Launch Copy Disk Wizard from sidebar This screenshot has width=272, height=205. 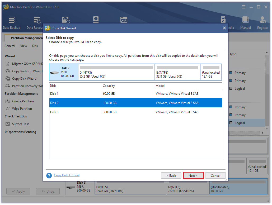[21, 79]
